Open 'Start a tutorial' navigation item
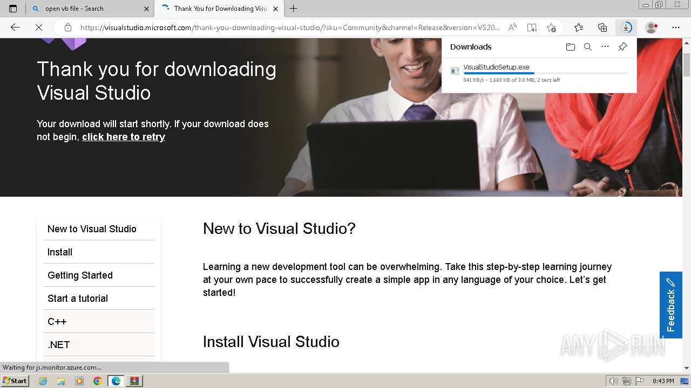This screenshot has width=691, height=388. [x=99, y=299]
